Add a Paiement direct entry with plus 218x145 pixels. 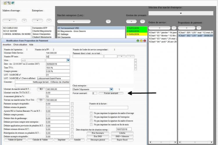pyautogui.click(x=122, y=56)
